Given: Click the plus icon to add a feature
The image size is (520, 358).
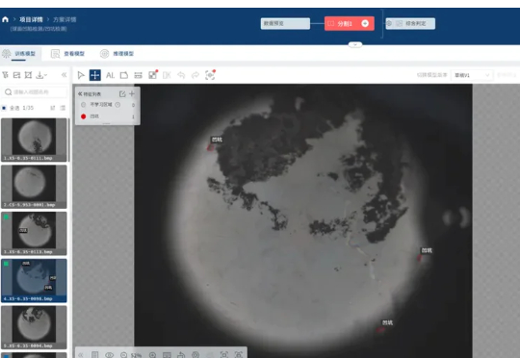Looking at the screenshot, I should click(x=132, y=93).
